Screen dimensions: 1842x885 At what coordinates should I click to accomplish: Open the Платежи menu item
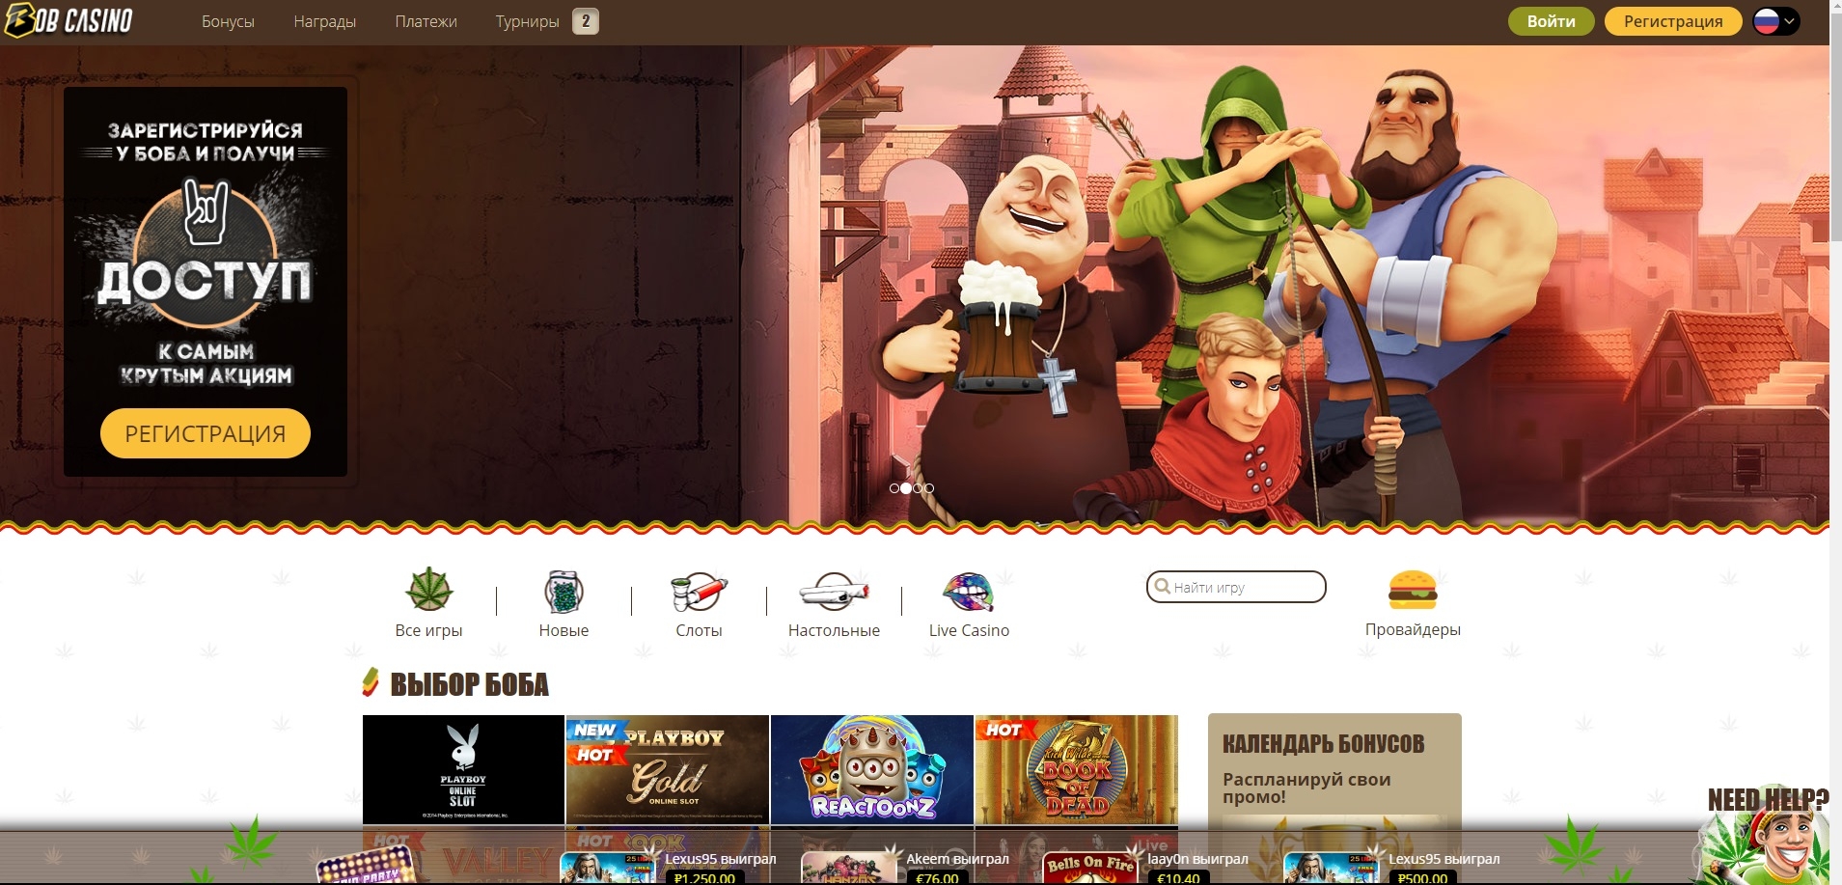coord(426,21)
